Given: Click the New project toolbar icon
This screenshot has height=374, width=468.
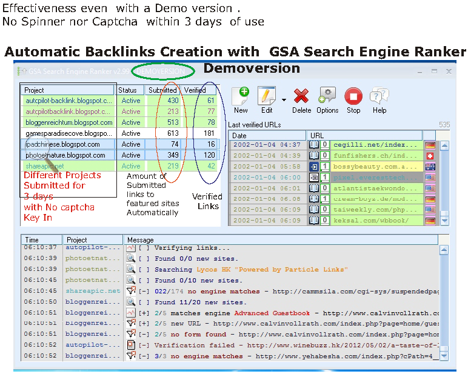Looking at the screenshot, I should click(x=241, y=96).
